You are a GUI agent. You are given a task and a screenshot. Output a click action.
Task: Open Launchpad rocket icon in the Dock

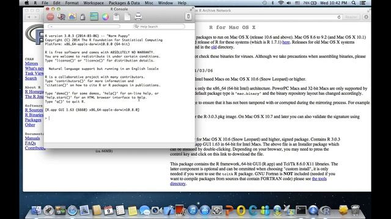[48, 210]
